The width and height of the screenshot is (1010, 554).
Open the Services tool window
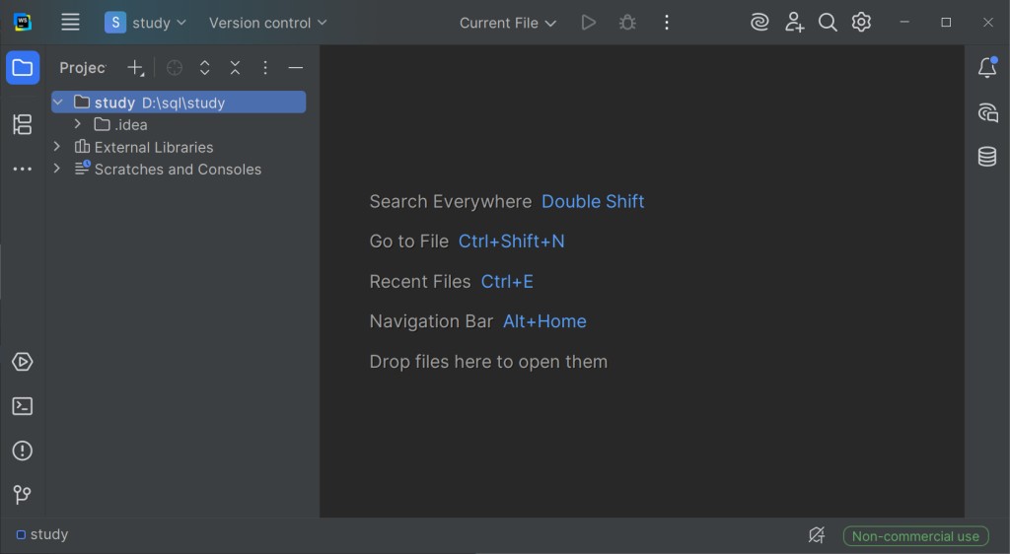click(x=22, y=362)
